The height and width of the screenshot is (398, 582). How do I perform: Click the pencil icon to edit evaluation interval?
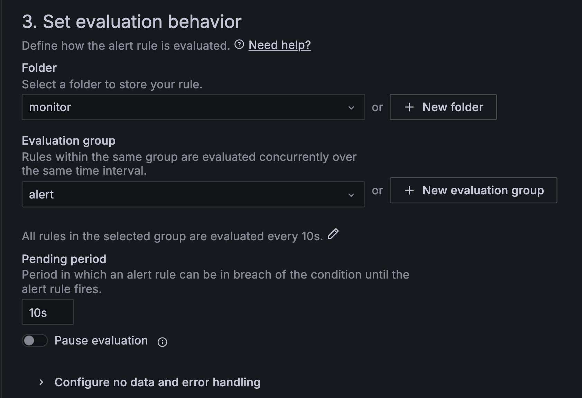pyautogui.click(x=333, y=234)
